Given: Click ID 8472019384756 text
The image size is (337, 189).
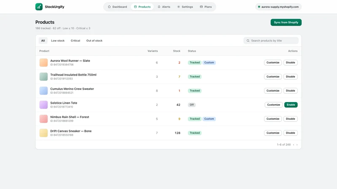Looking at the screenshot, I should (62, 65).
